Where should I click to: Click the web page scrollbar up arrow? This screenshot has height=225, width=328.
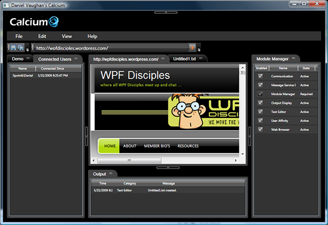pyautogui.click(x=242, y=67)
